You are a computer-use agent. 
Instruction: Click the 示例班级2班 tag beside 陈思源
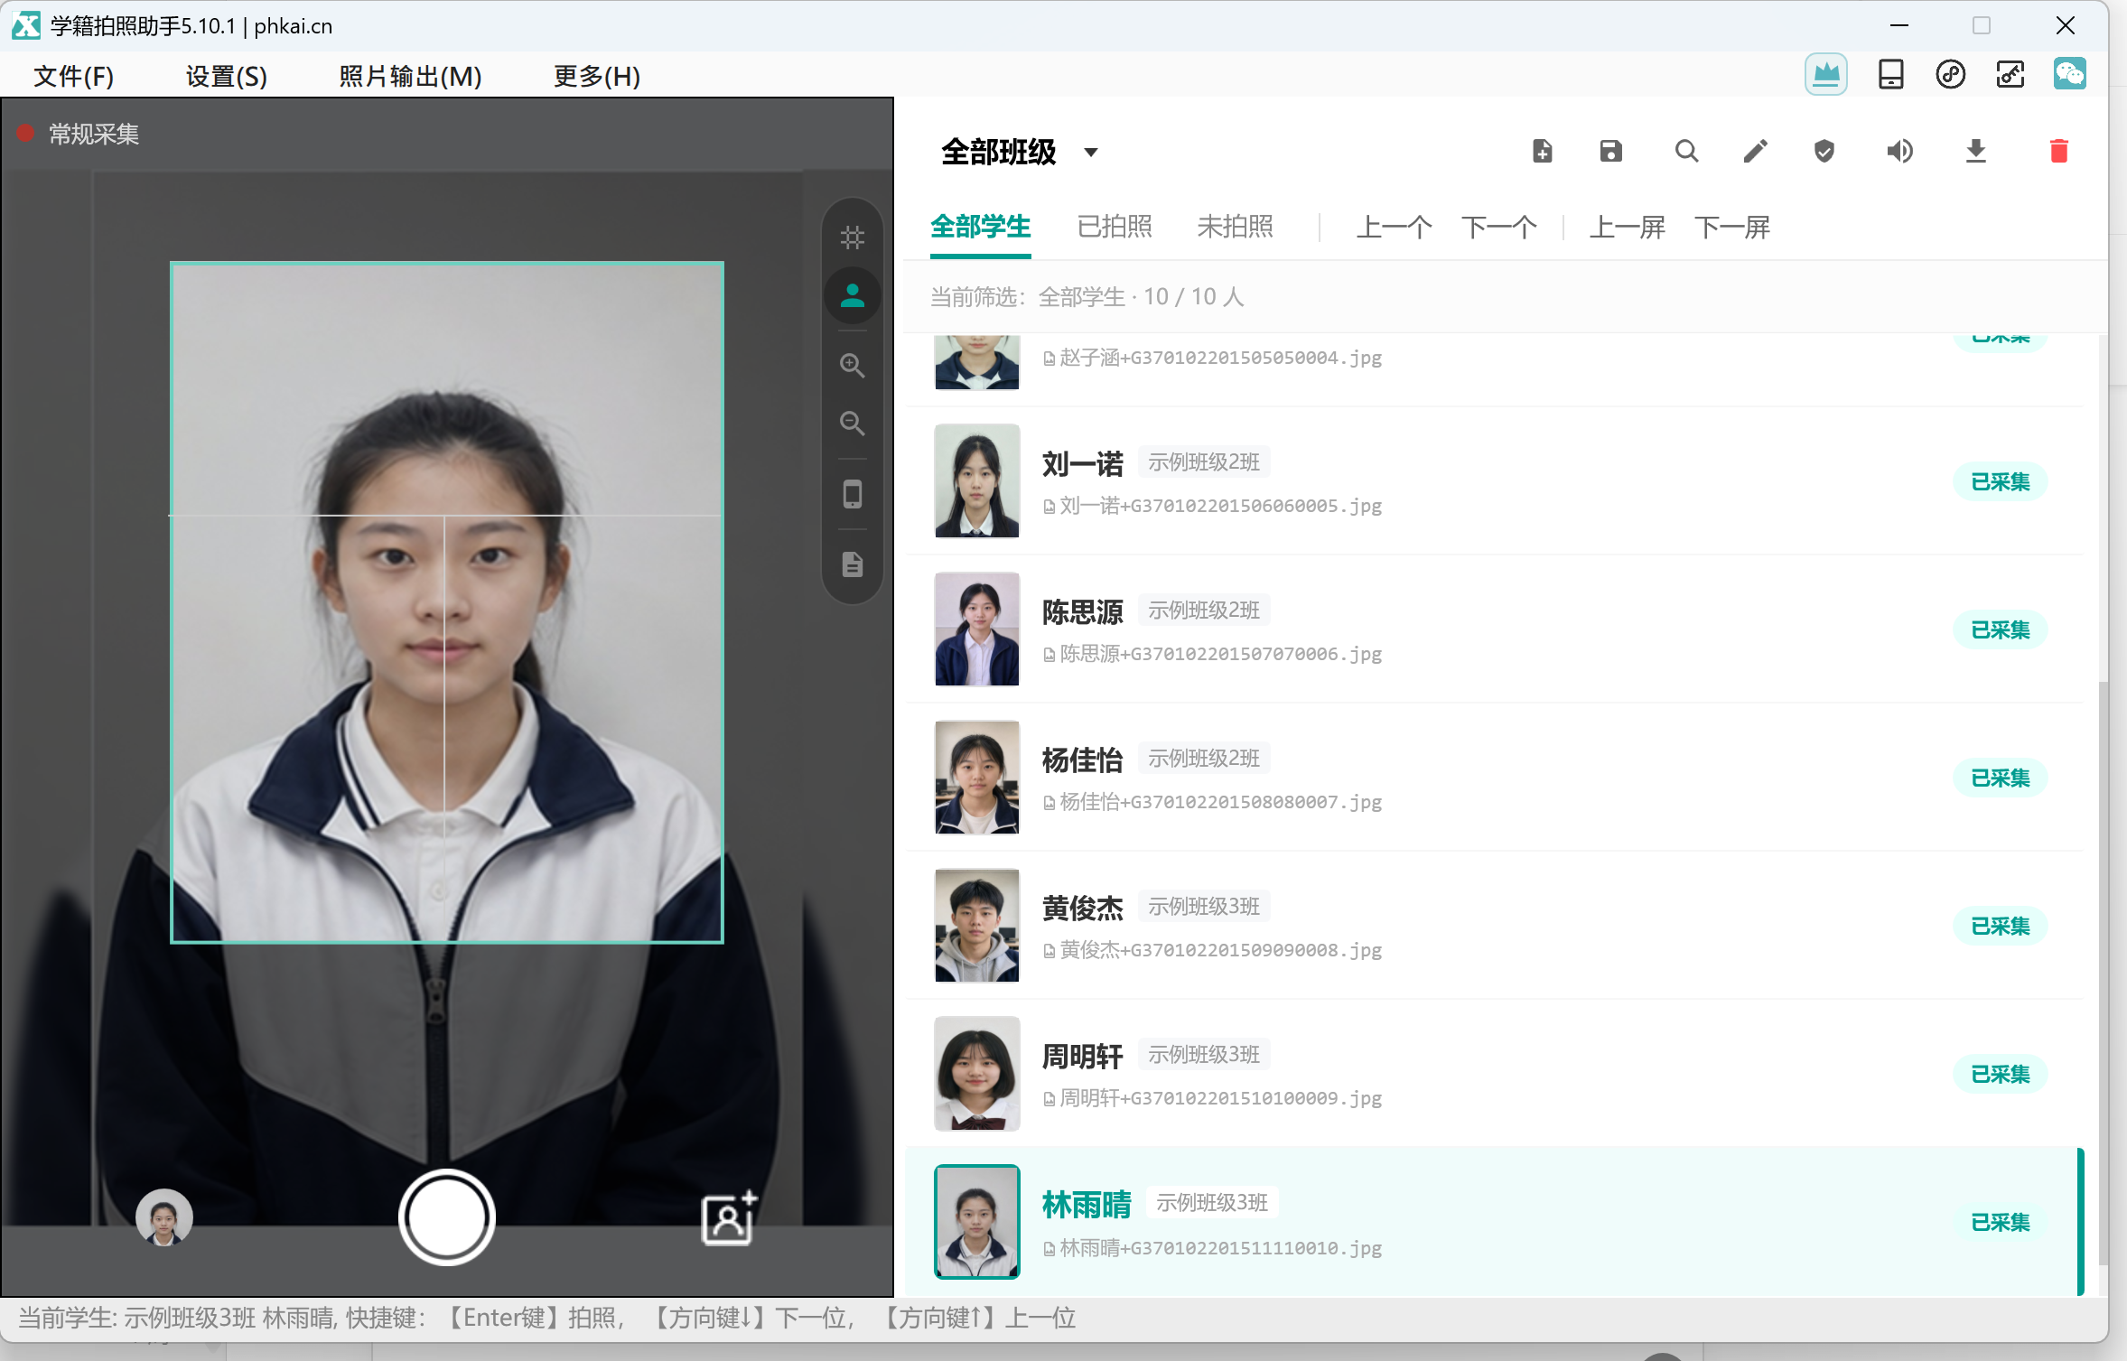click(x=1203, y=611)
